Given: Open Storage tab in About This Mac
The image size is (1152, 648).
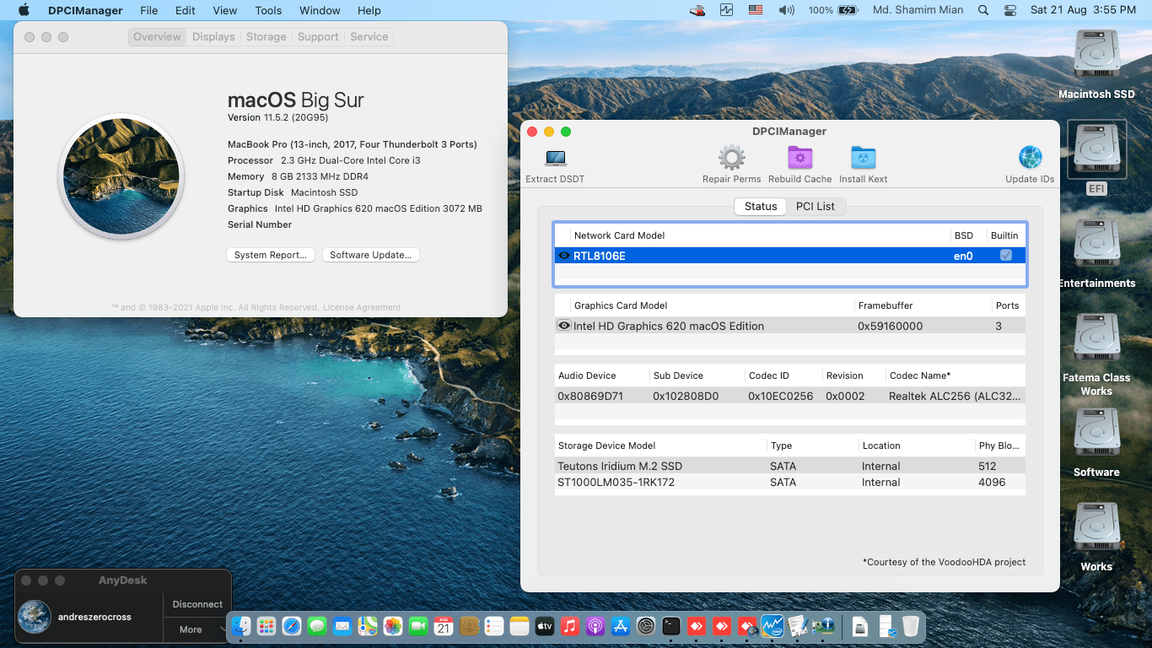Looking at the screenshot, I should [x=266, y=37].
